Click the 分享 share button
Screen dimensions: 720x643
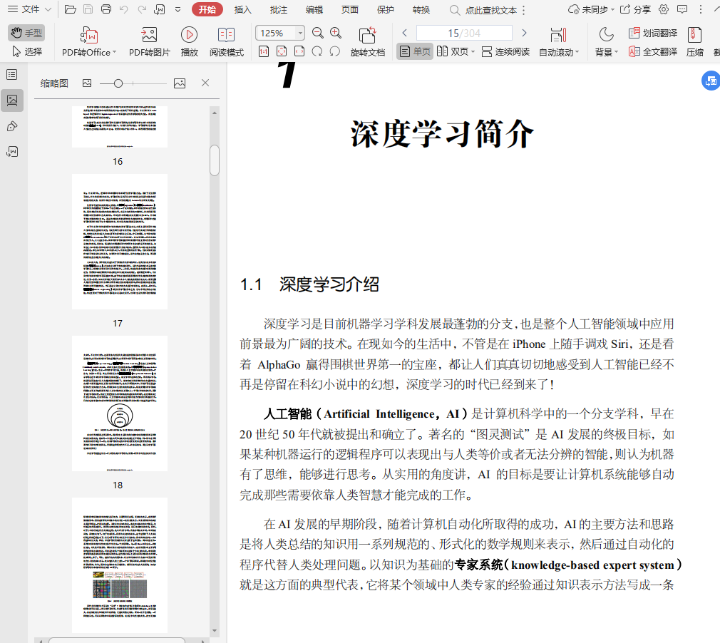pyautogui.click(x=635, y=9)
